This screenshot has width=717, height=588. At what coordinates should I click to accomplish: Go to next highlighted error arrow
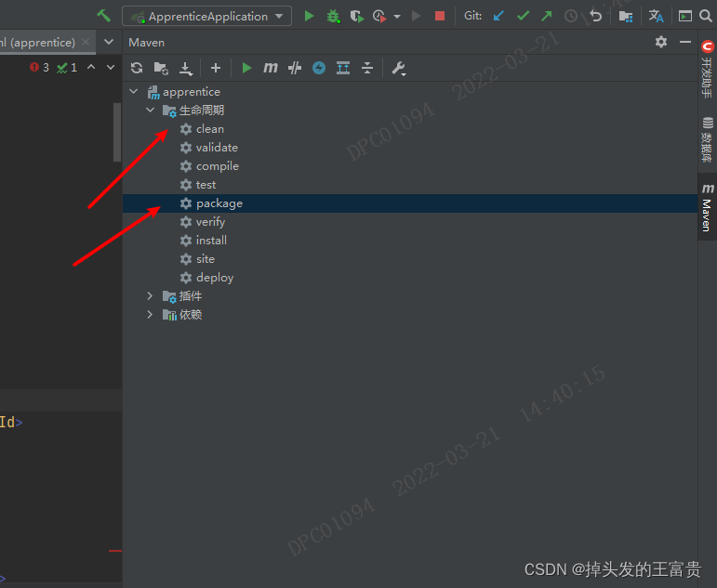[111, 67]
